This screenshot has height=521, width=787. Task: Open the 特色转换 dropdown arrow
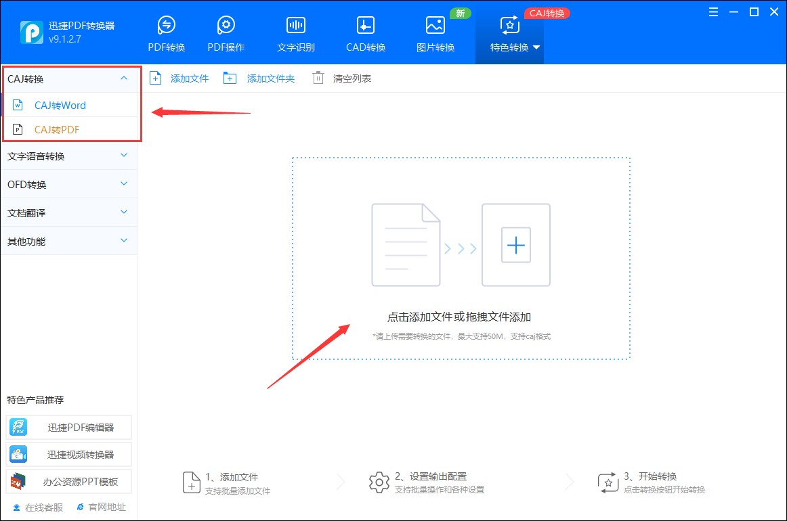[536, 47]
